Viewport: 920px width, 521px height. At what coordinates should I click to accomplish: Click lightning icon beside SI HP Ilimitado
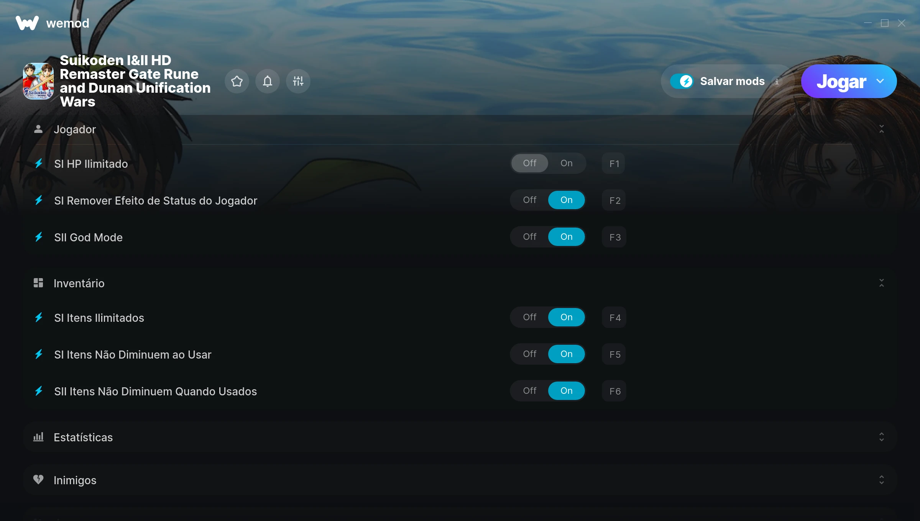(39, 164)
